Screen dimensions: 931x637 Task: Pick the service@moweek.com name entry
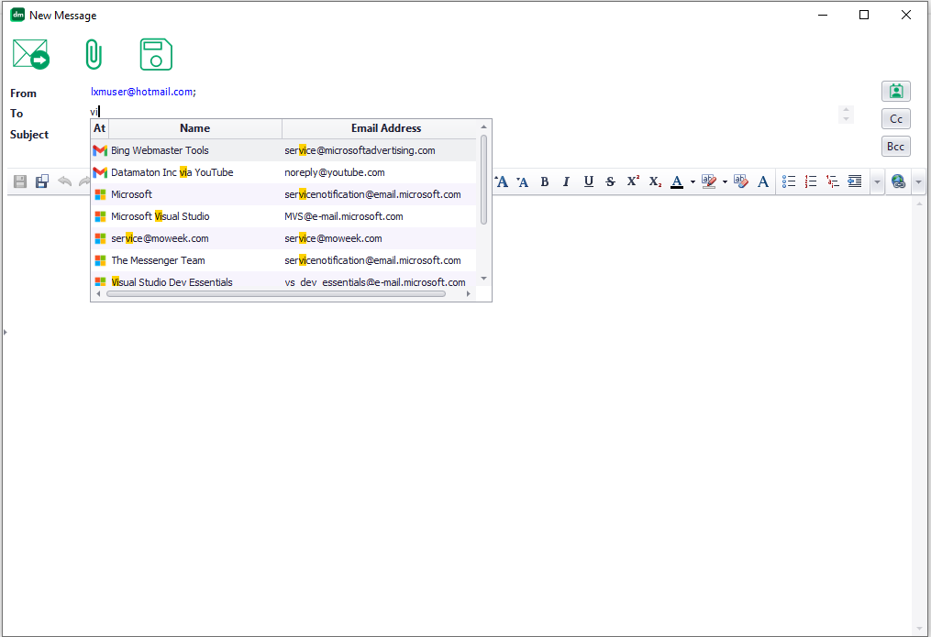pos(160,238)
